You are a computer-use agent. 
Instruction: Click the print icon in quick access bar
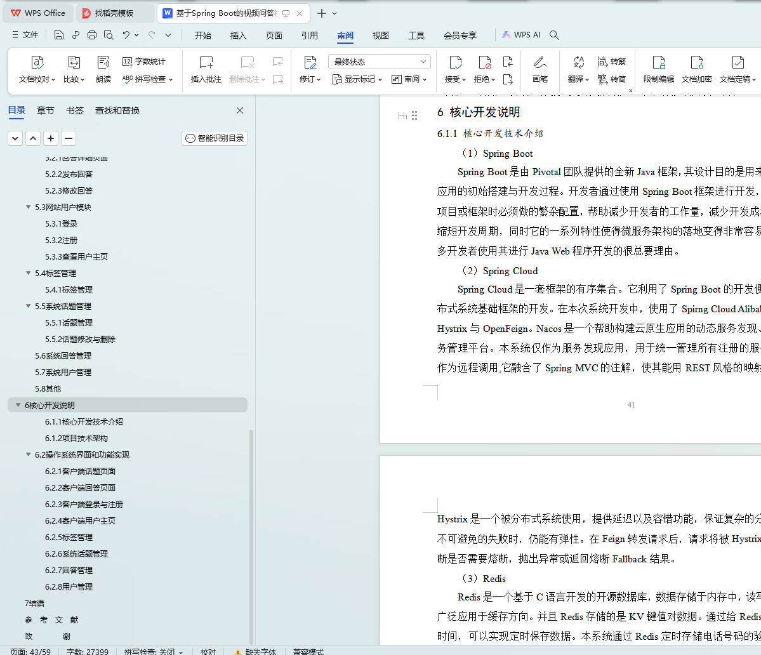[92, 35]
